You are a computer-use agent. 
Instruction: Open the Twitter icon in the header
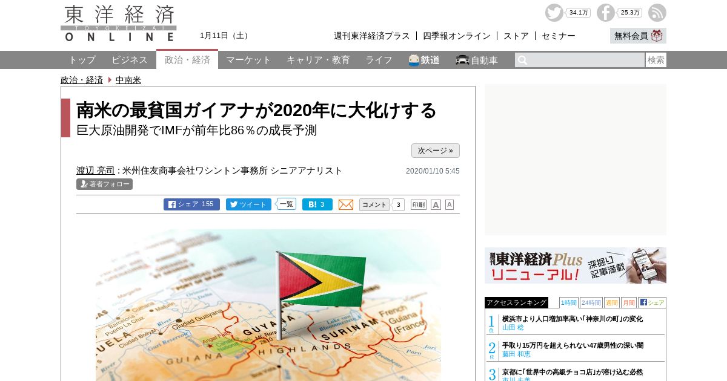coord(554,13)
